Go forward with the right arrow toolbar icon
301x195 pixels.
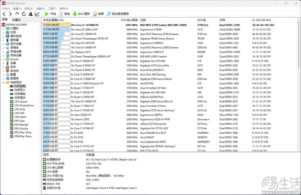click(10, 14)
